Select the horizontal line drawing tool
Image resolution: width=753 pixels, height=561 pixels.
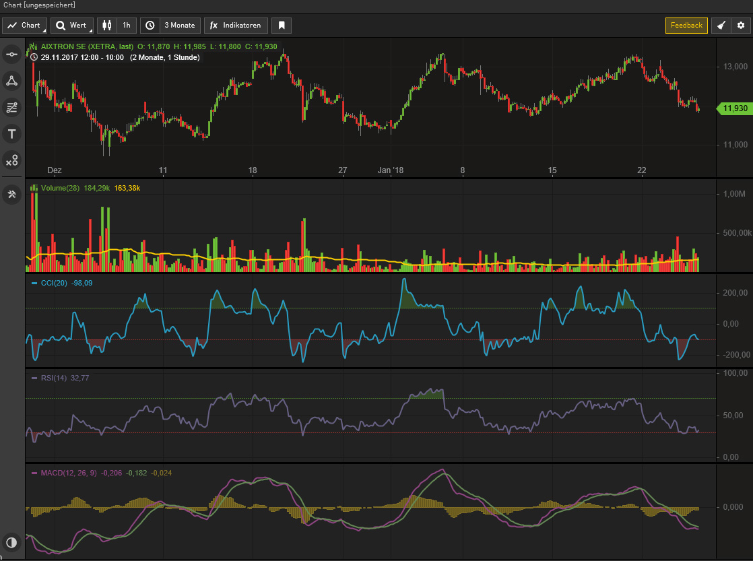click(11, 53)
